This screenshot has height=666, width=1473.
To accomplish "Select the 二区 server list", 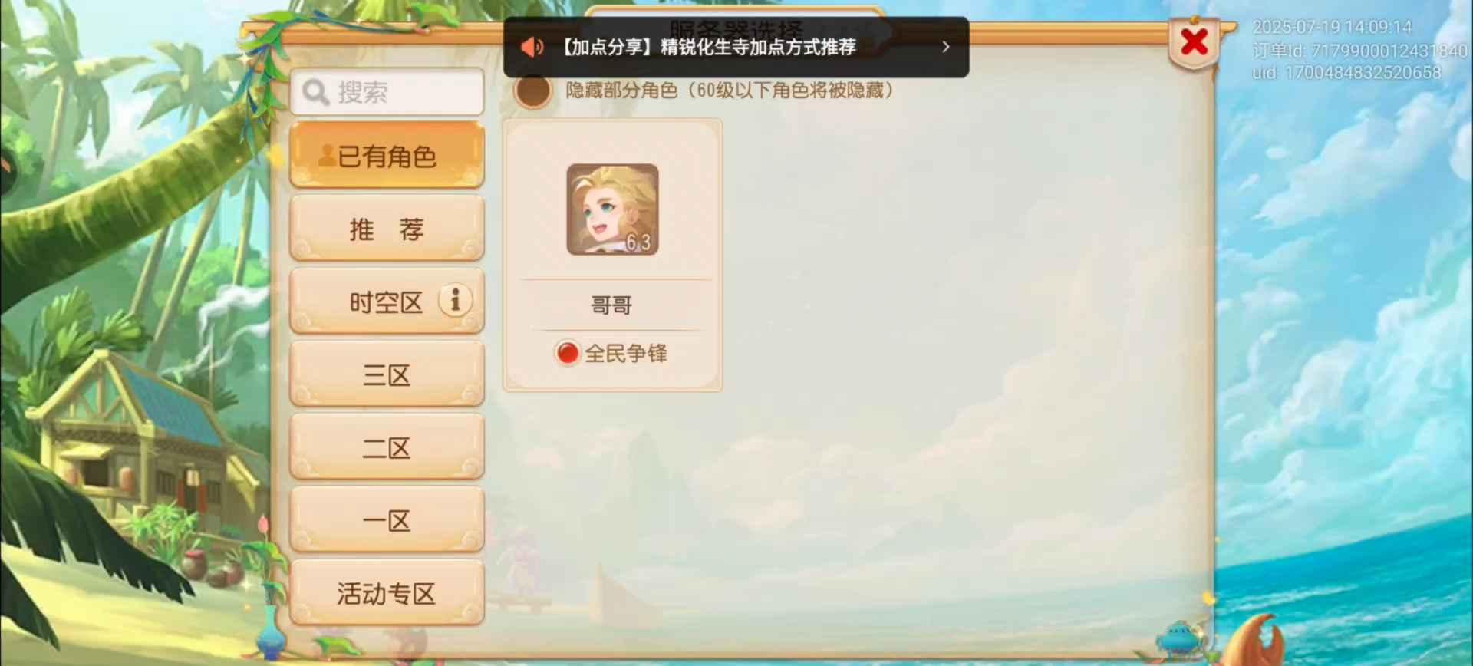I will point(387,447).
